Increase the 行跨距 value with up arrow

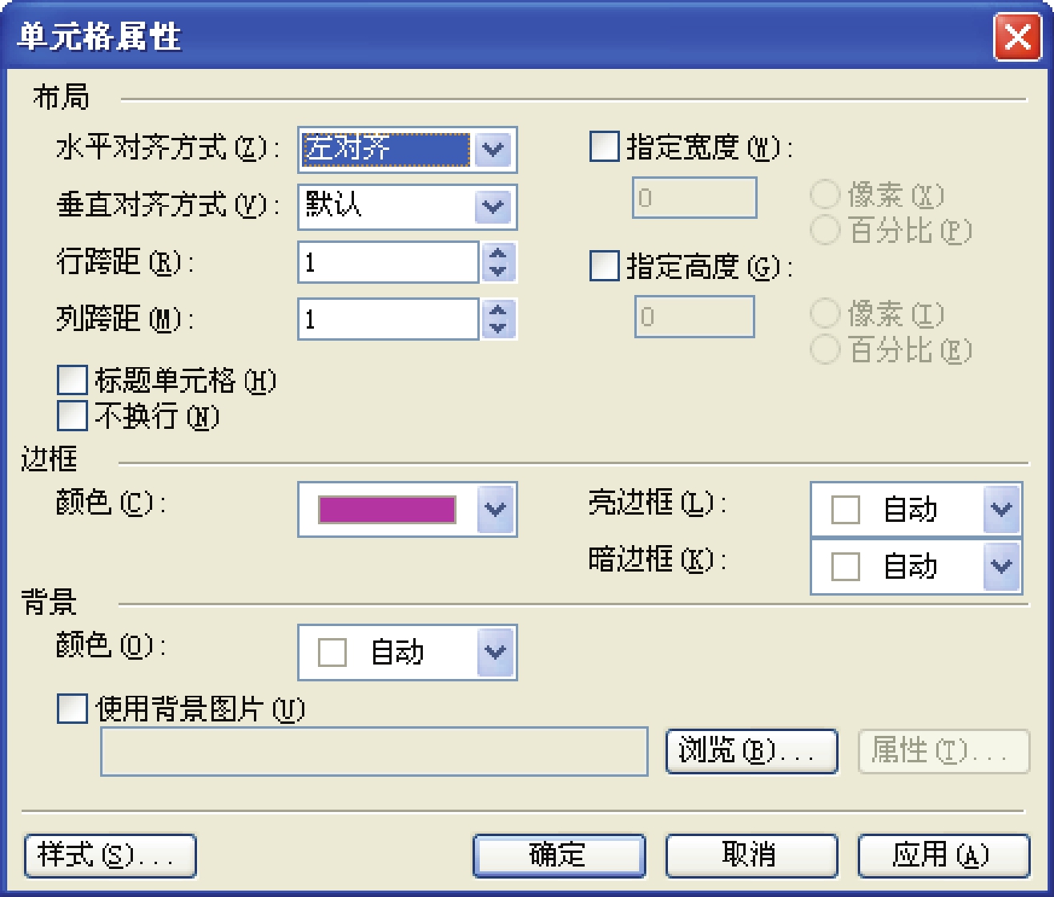point(497,253)
